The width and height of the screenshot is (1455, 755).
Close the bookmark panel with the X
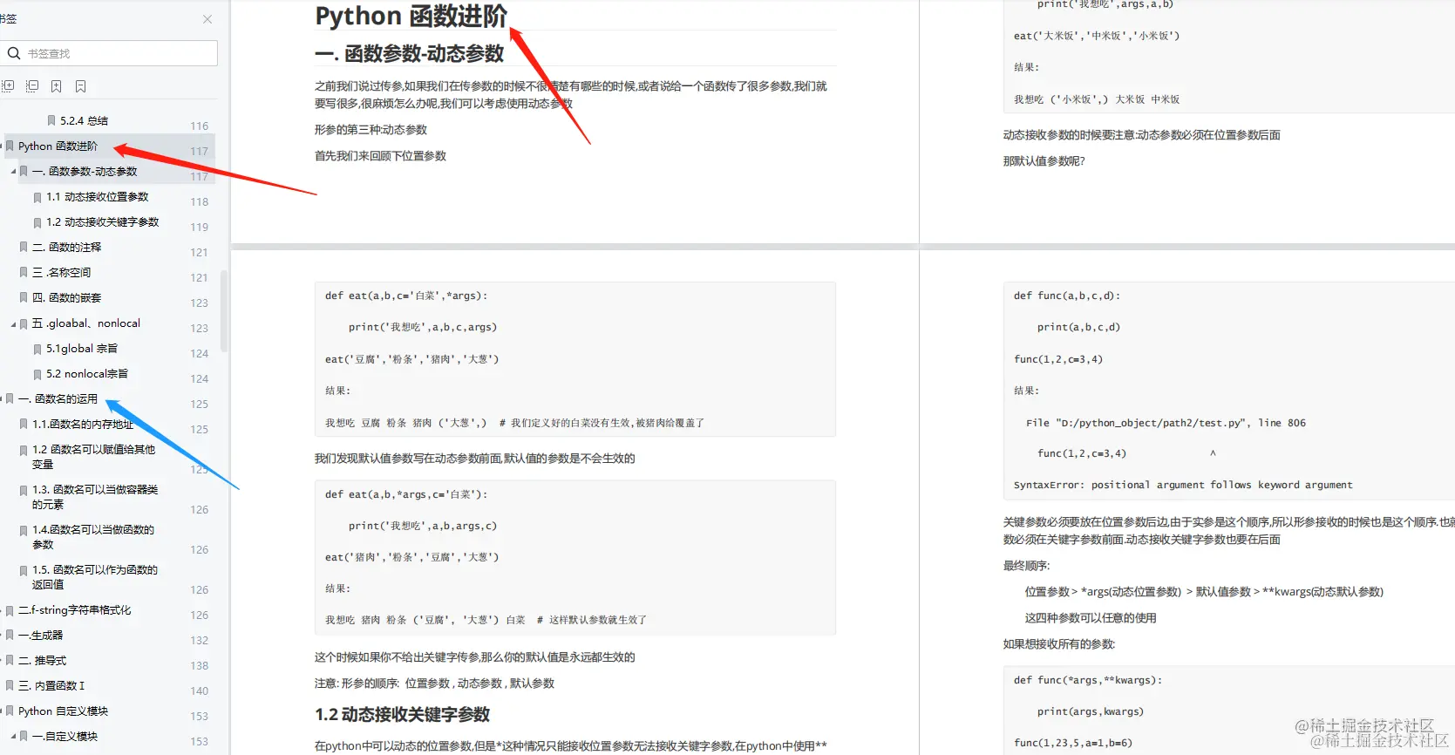[207, 19]
